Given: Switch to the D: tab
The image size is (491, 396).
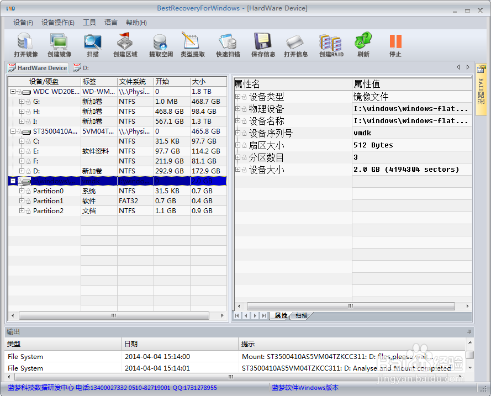Looking at the screenshot, I should (x=81, y=67).
